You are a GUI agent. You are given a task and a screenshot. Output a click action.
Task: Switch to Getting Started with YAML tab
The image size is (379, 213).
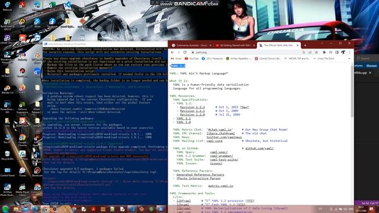235,45
